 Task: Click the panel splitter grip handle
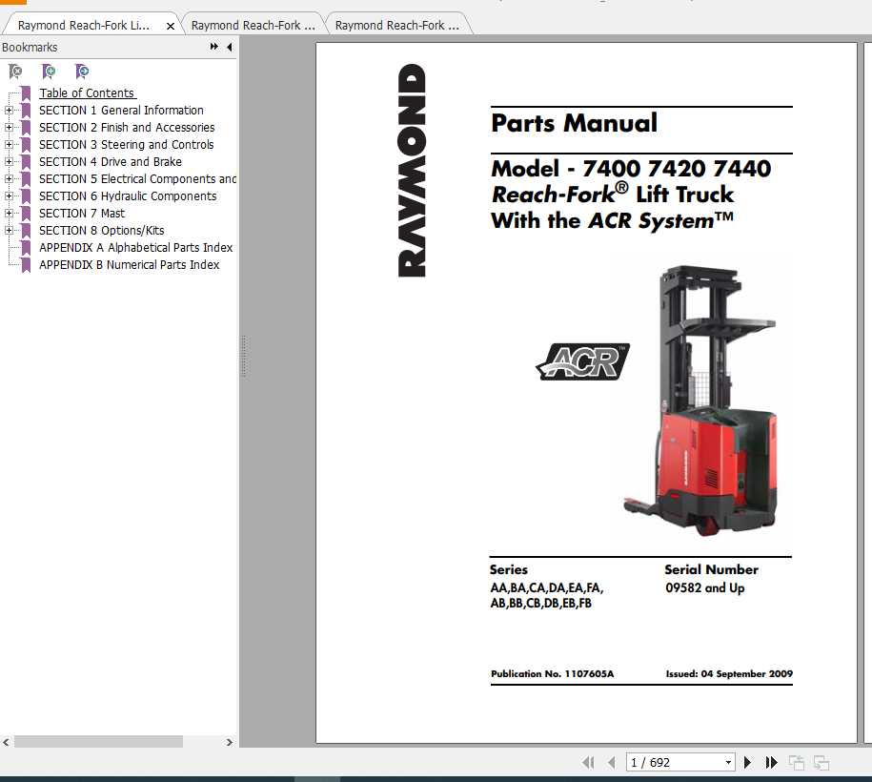pyautogui.click(x=243, y=357)
